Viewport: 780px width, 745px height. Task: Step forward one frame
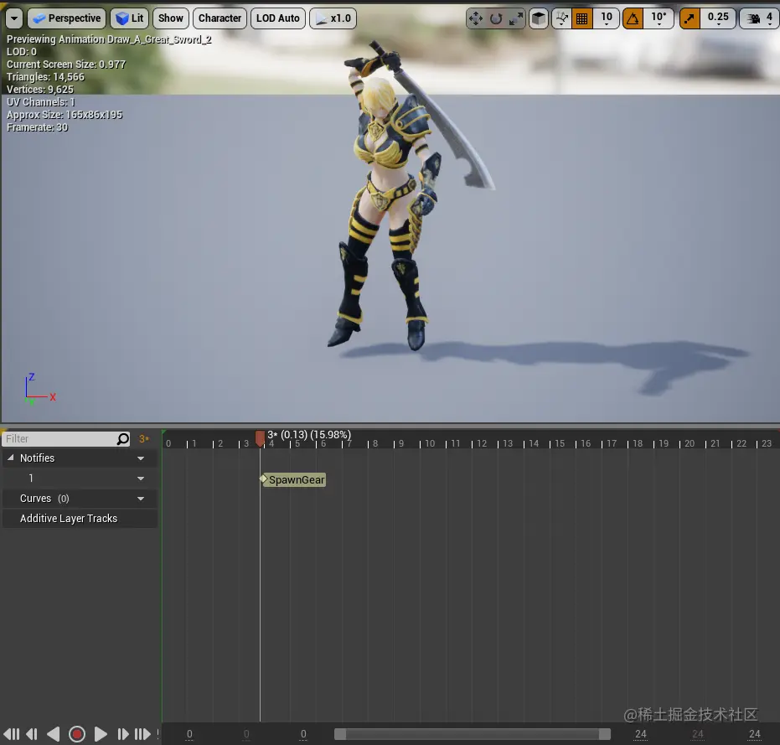[123, 734]
